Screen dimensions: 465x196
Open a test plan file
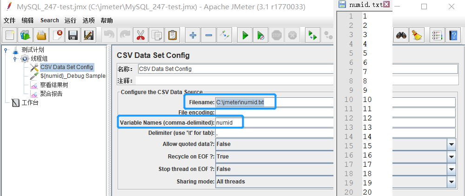click(x=41, y=36)
